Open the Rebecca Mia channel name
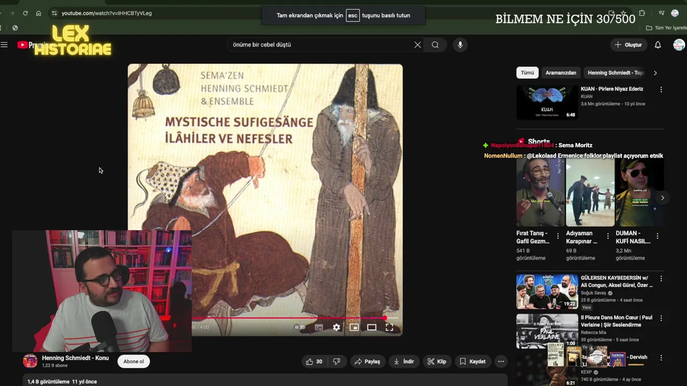Viewport: 687px width, 386px height. click(594, 332)
